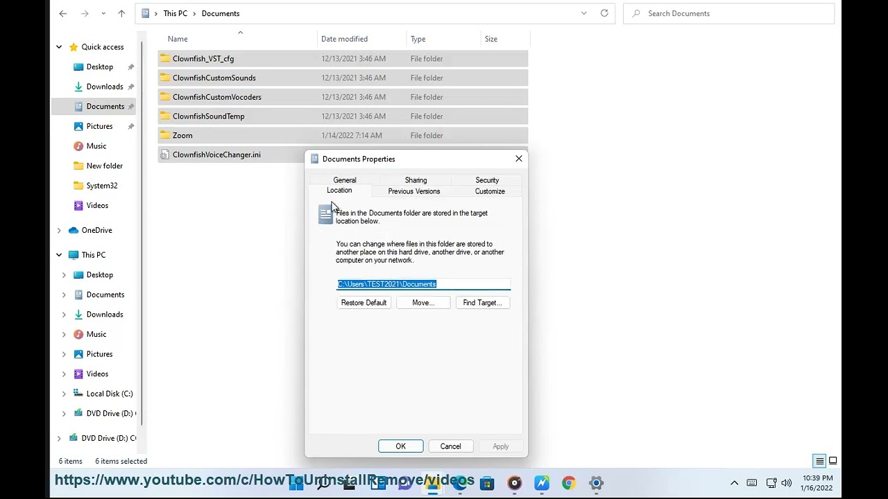This screenshot has height=499, width=888.
Task: Click the Move... button
Action: click(423, 303)
